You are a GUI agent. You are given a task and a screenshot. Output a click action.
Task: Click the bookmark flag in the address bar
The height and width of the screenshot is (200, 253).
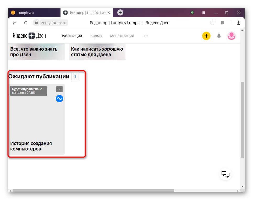222,23
